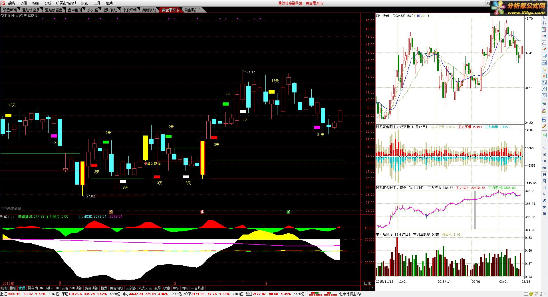Click the square O icon in right sidebar
The height and width of the screenshot is (297, 548).
coord(544,95)
